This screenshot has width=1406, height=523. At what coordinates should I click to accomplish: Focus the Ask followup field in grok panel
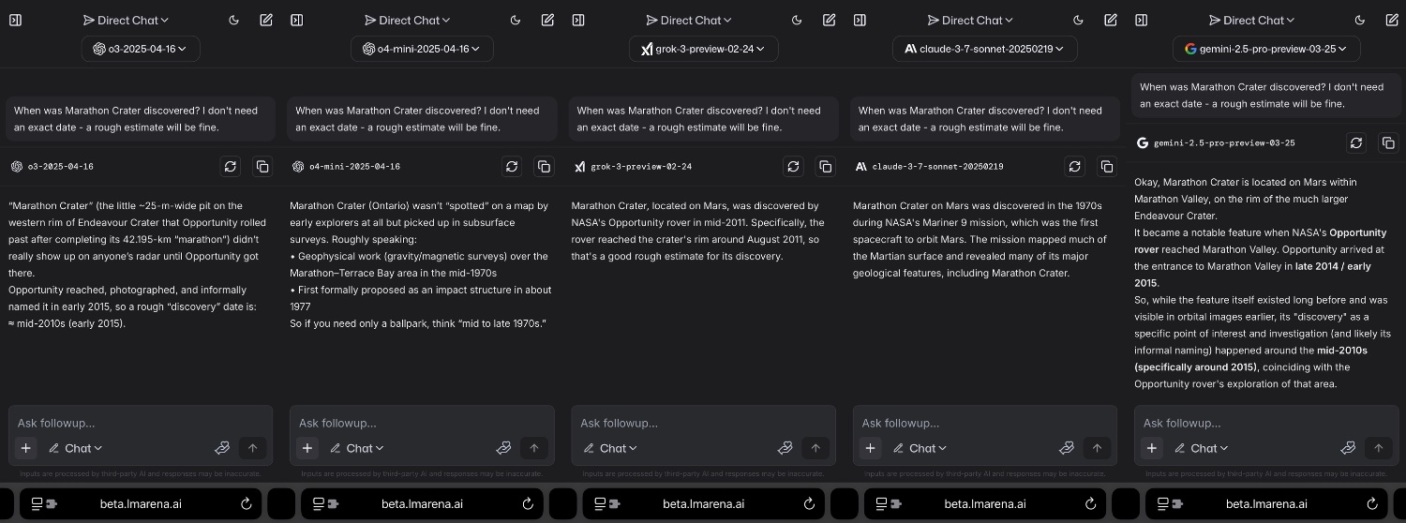[703, 423]
